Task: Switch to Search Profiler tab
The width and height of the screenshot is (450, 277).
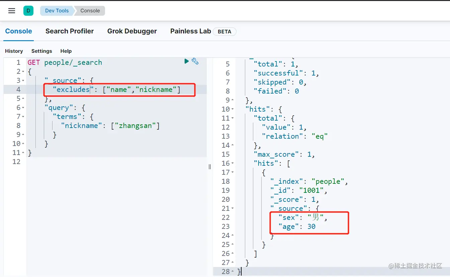Action: tap(70, 31)
